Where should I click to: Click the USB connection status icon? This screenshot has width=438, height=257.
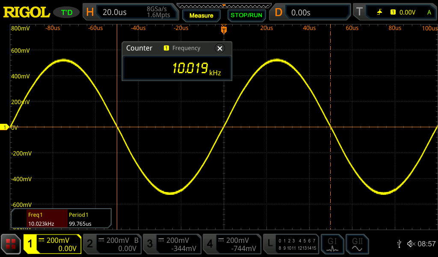click(399, 244)
